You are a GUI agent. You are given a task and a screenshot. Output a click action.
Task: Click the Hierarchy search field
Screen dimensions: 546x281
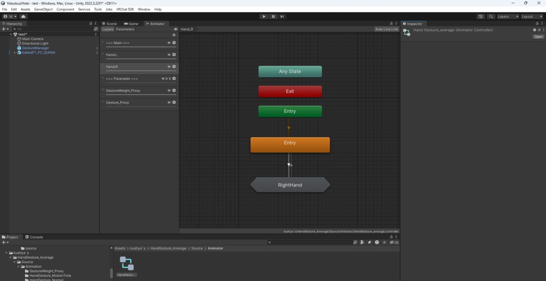pos(52,29)
